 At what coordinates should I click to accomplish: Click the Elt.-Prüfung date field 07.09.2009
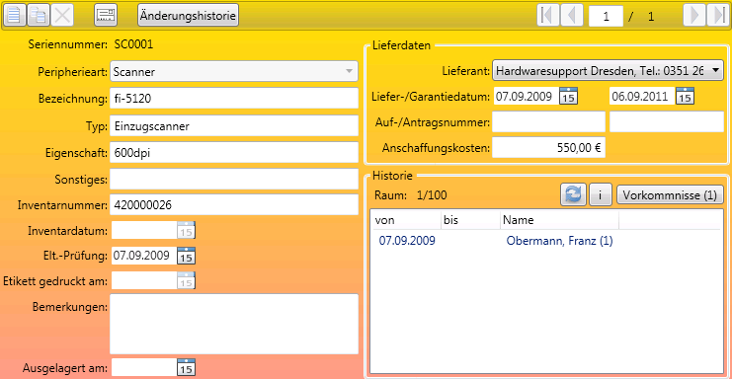click(144, 256)
